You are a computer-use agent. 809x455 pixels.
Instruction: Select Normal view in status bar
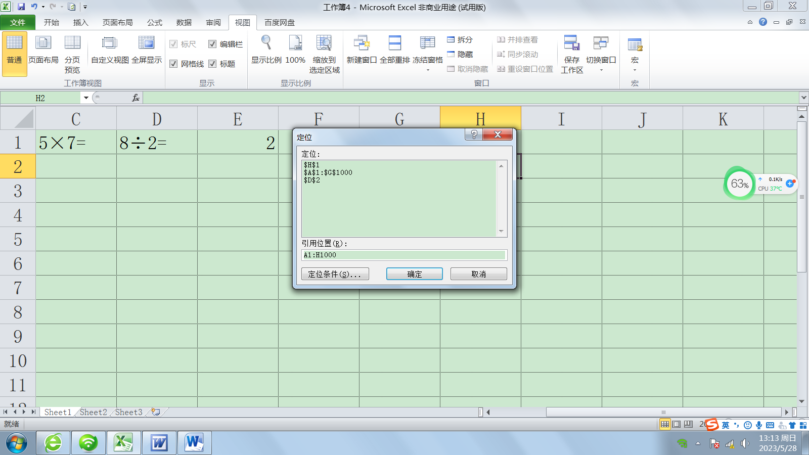[x=665, y=424]
